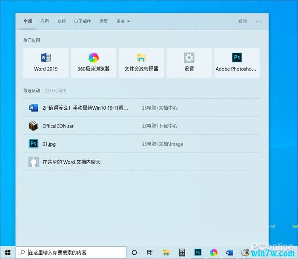Open Task View on the taskbar
The image size is (298, 259).
[150, 253]
